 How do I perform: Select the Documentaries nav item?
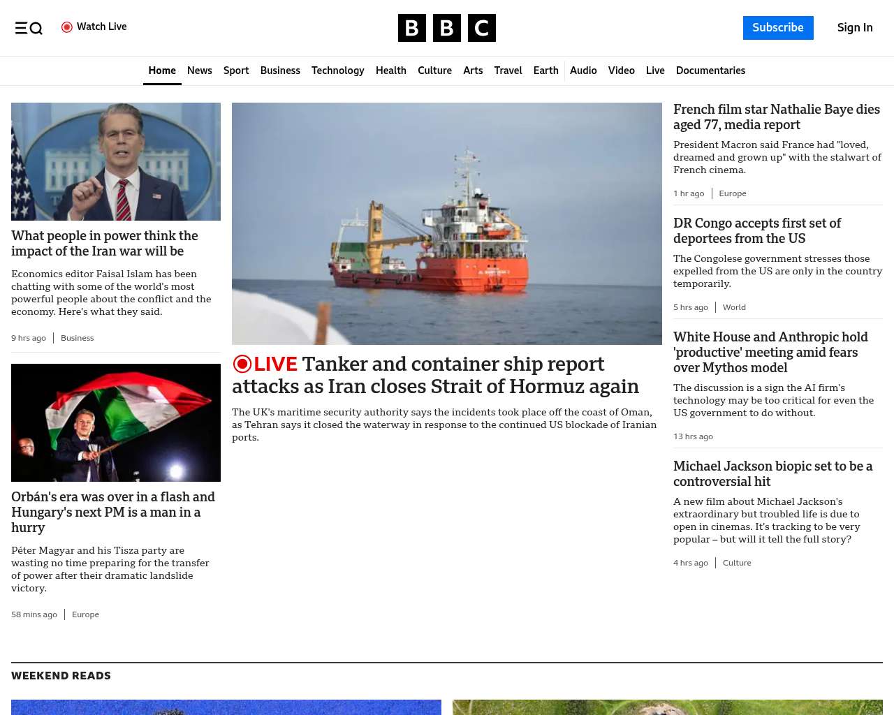point(710,71)
